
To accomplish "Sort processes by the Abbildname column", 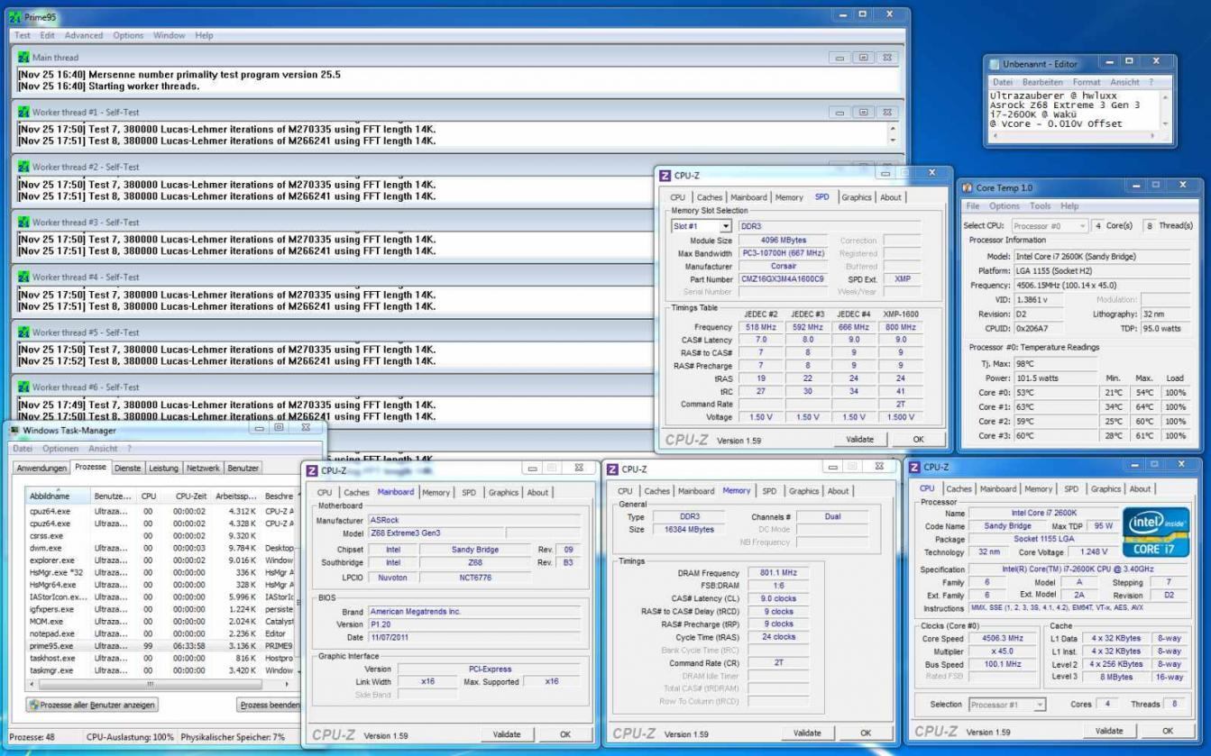I will tap(59, 496).
